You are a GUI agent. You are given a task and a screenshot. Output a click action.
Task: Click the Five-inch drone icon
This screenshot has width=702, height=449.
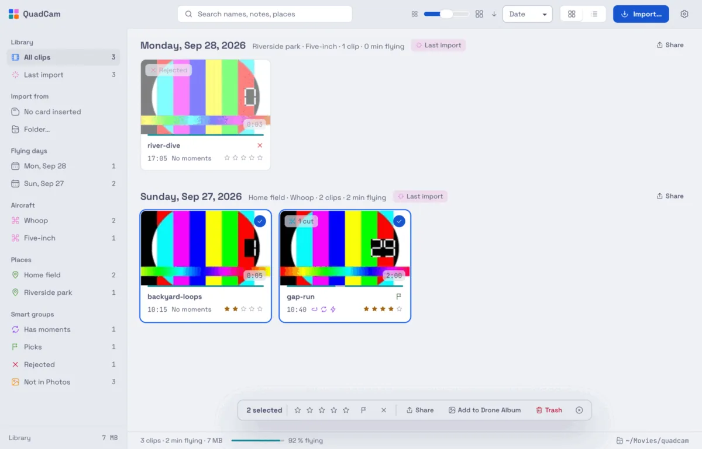(16, 238)
